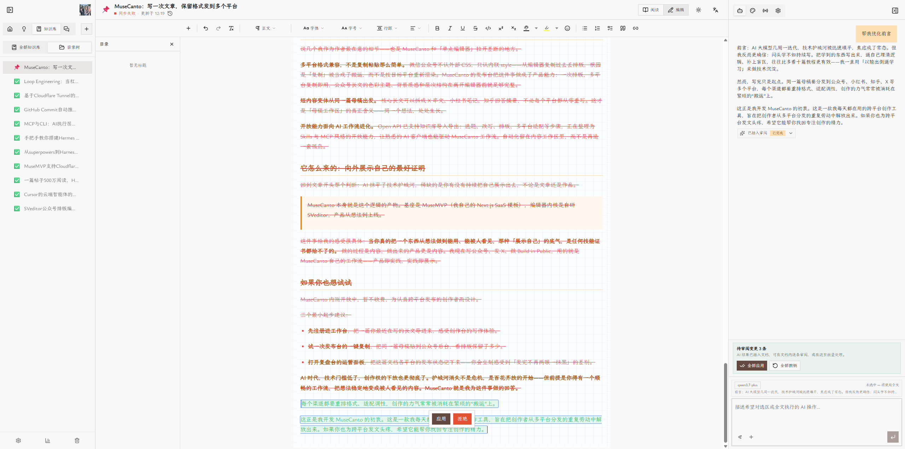Screen dimensions: 905x449
Task: Toggle checkbox for 手把手教你搭建Hermes document
Action: coord(17,138)
